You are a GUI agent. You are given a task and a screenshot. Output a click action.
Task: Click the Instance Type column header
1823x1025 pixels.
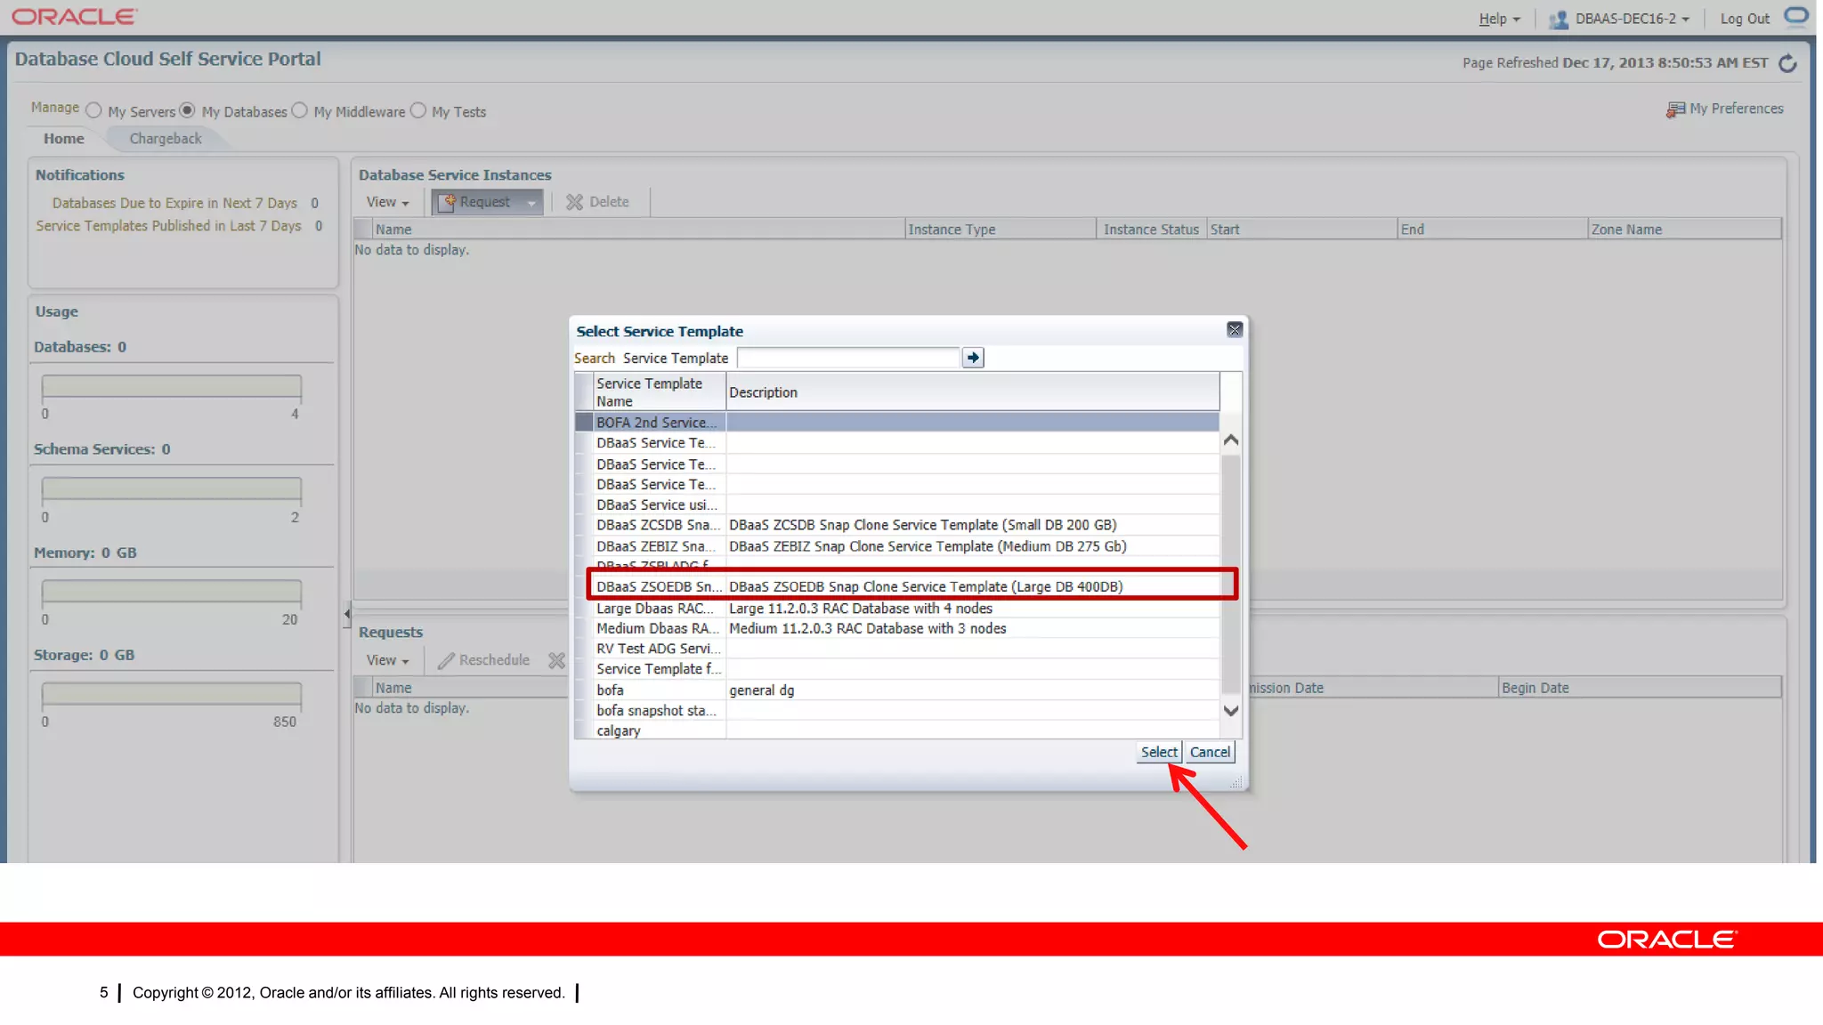click(x=1001, y=229)
